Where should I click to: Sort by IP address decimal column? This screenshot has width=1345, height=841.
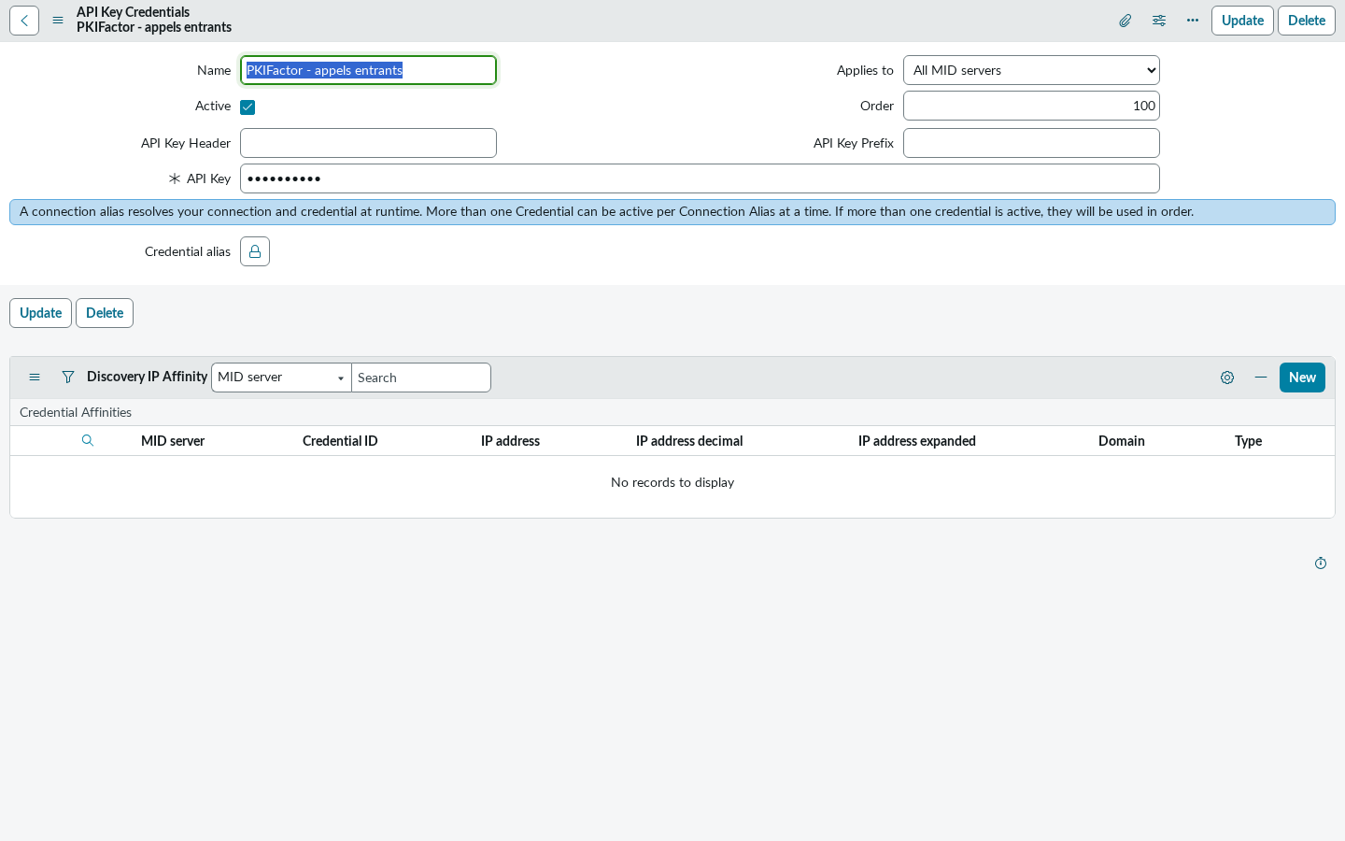point(689,441)
